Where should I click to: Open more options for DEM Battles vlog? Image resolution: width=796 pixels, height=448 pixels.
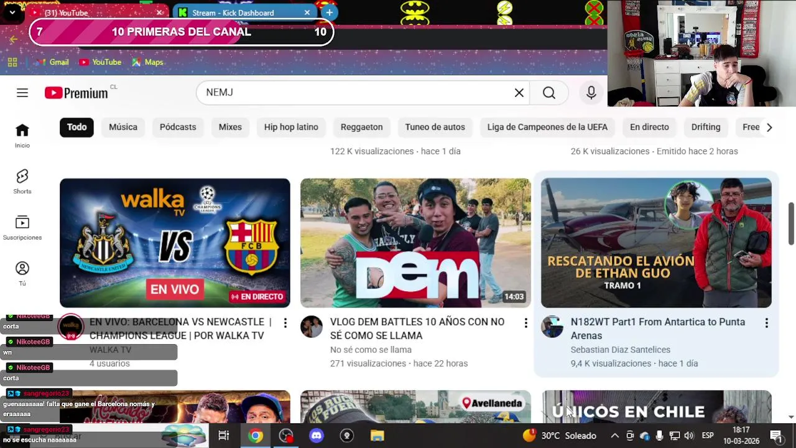pos(525,323)
